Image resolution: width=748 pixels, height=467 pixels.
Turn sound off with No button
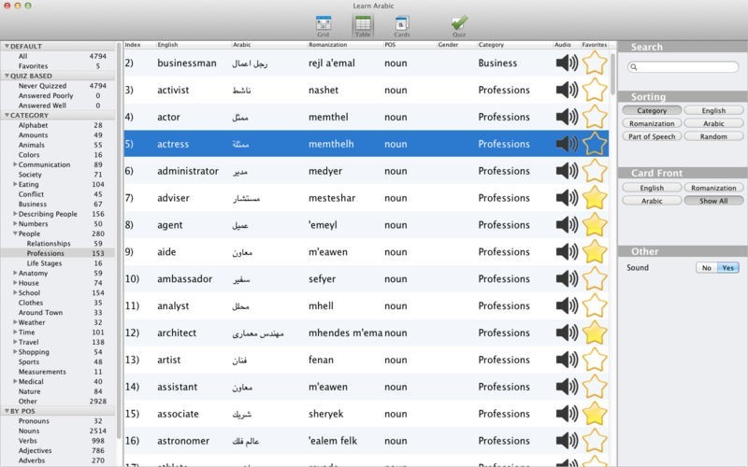(707, 268)
